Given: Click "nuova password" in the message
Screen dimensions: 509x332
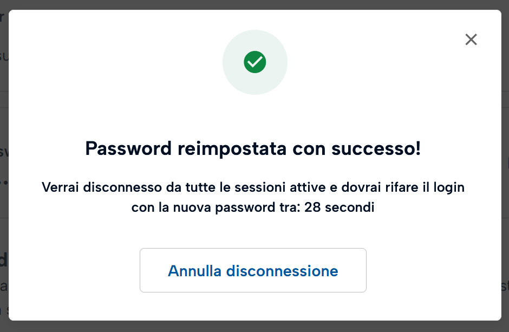Looking at the screenshot, I should [x=216, y=208].
